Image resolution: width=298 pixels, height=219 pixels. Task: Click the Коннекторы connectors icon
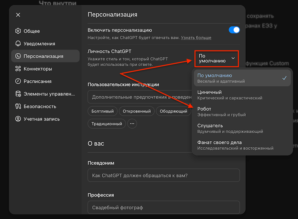(x=18, y=69)
